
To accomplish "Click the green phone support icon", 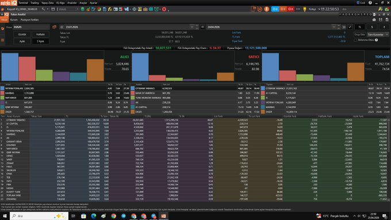I will point(387,9).
